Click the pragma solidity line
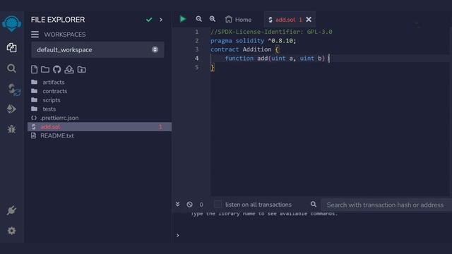The image size is (452, 254). tap(253, 41)
